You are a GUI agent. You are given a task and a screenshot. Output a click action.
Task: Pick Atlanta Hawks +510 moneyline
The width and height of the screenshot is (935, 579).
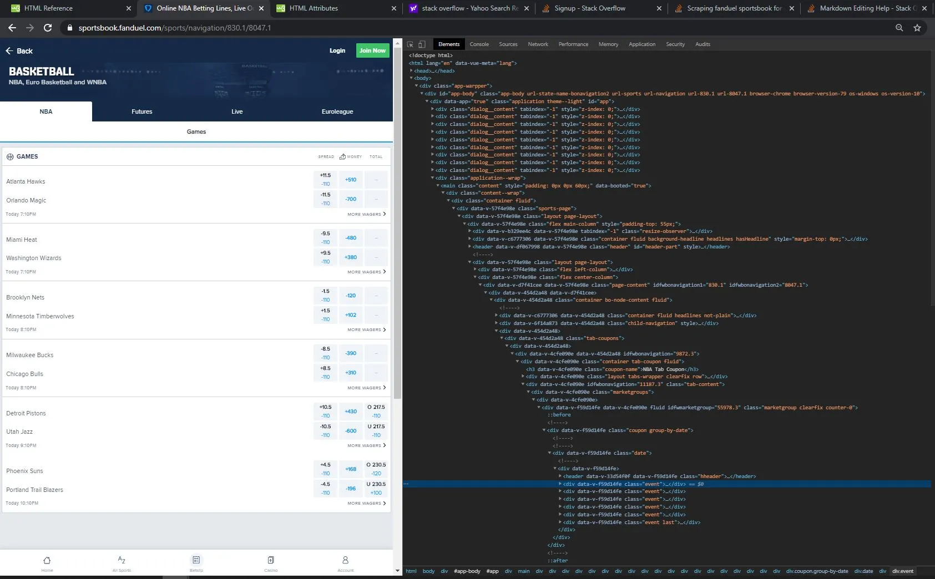click(x=351, y=180)
